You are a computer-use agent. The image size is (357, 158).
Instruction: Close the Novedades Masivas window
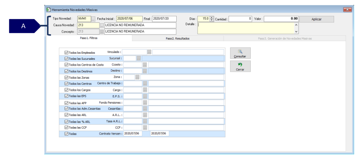(x=347, y=9)
